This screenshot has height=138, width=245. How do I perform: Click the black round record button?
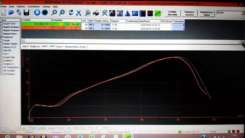click(45, 13)
